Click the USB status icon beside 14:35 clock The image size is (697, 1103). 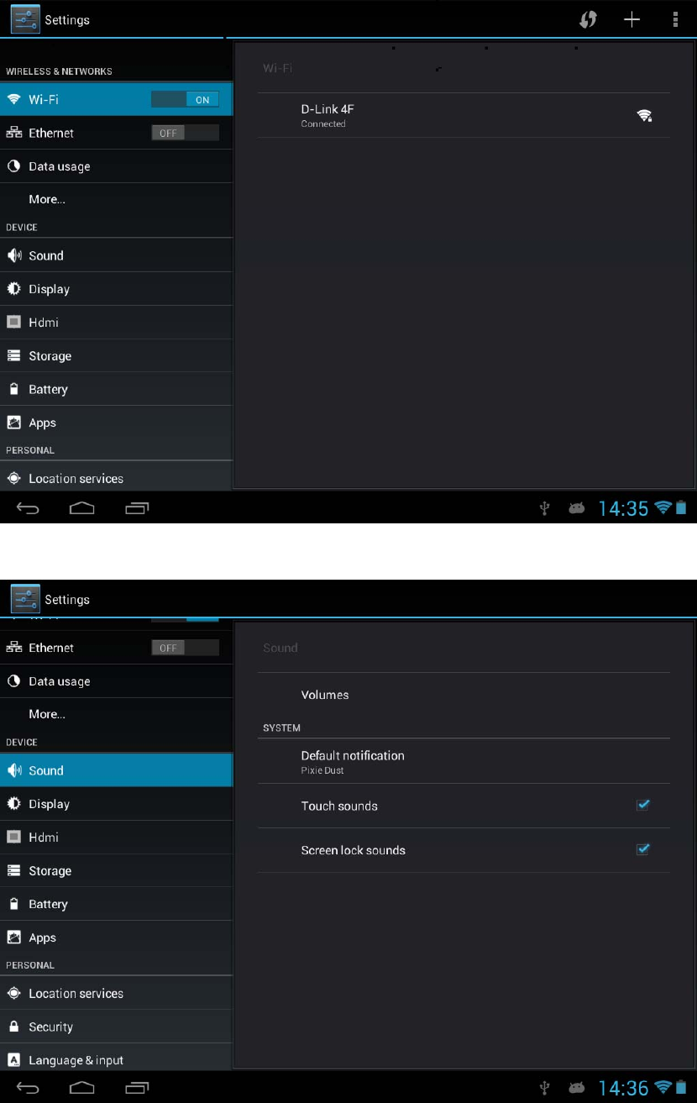tap(545, 508)
